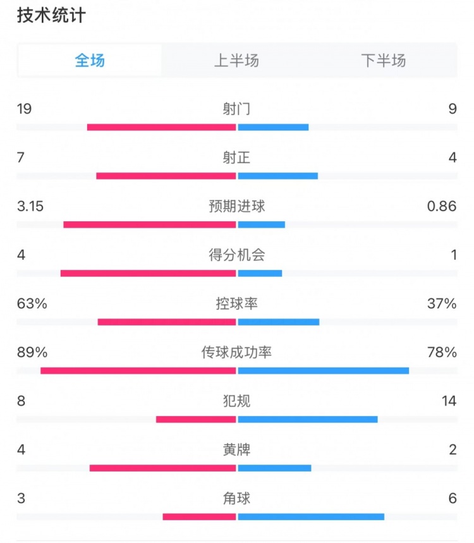Switch to the 上半场 tab

click(x=236, y=61)
